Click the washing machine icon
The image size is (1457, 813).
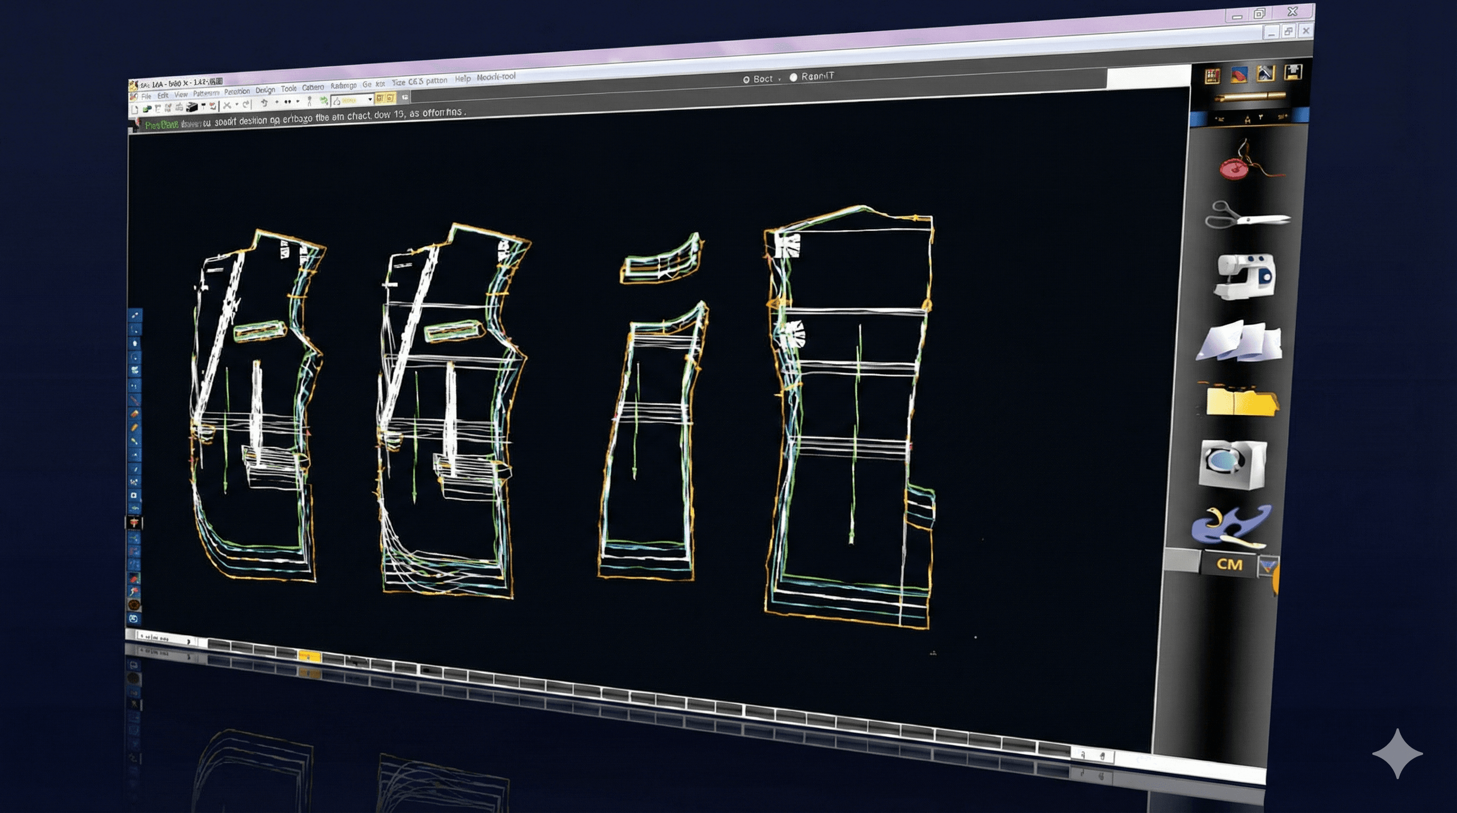point(1232,464)
